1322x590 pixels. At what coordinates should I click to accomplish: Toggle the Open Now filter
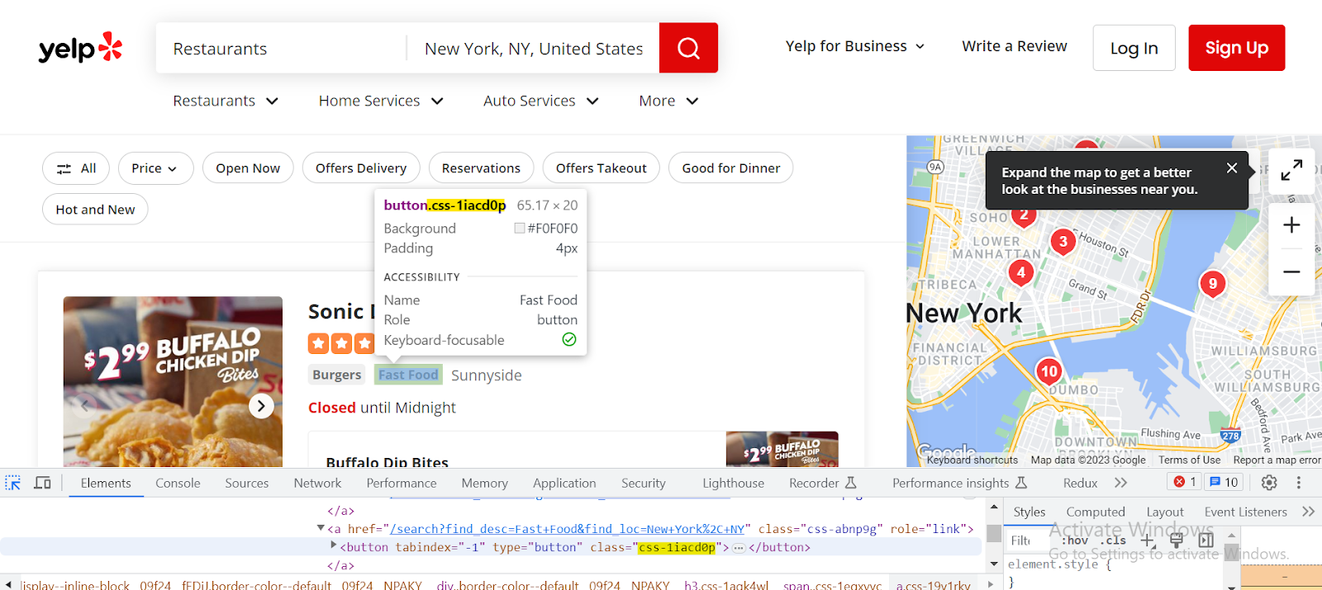click(x=248, y=168)
